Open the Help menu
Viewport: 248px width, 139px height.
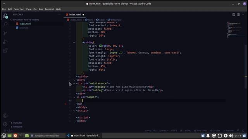[x=59, y=9]
